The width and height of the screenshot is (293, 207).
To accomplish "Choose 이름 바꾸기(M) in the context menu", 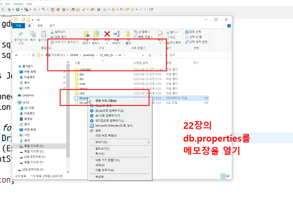I will (x=105, y=170).
